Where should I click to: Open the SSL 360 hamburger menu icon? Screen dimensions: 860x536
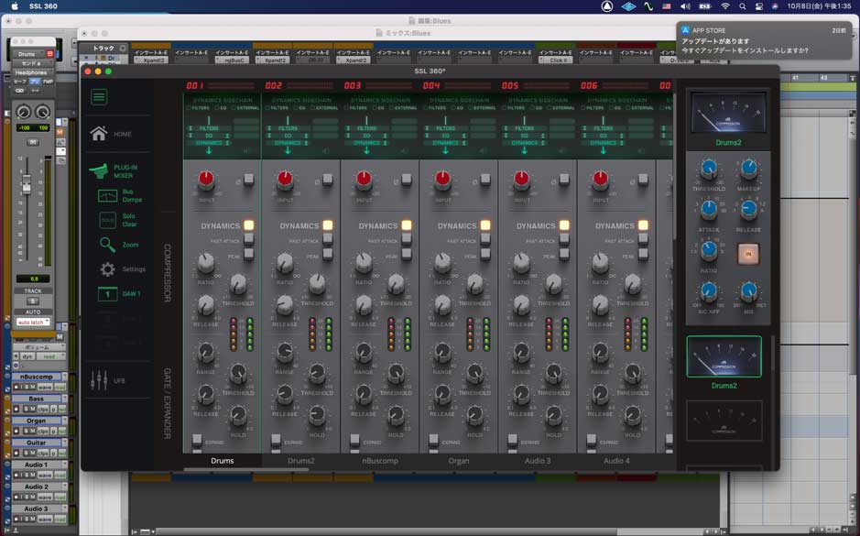pos(99,97)
